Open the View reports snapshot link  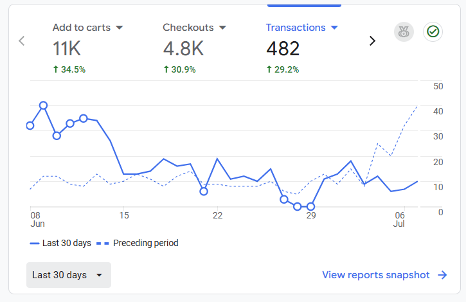coord(376,275)
